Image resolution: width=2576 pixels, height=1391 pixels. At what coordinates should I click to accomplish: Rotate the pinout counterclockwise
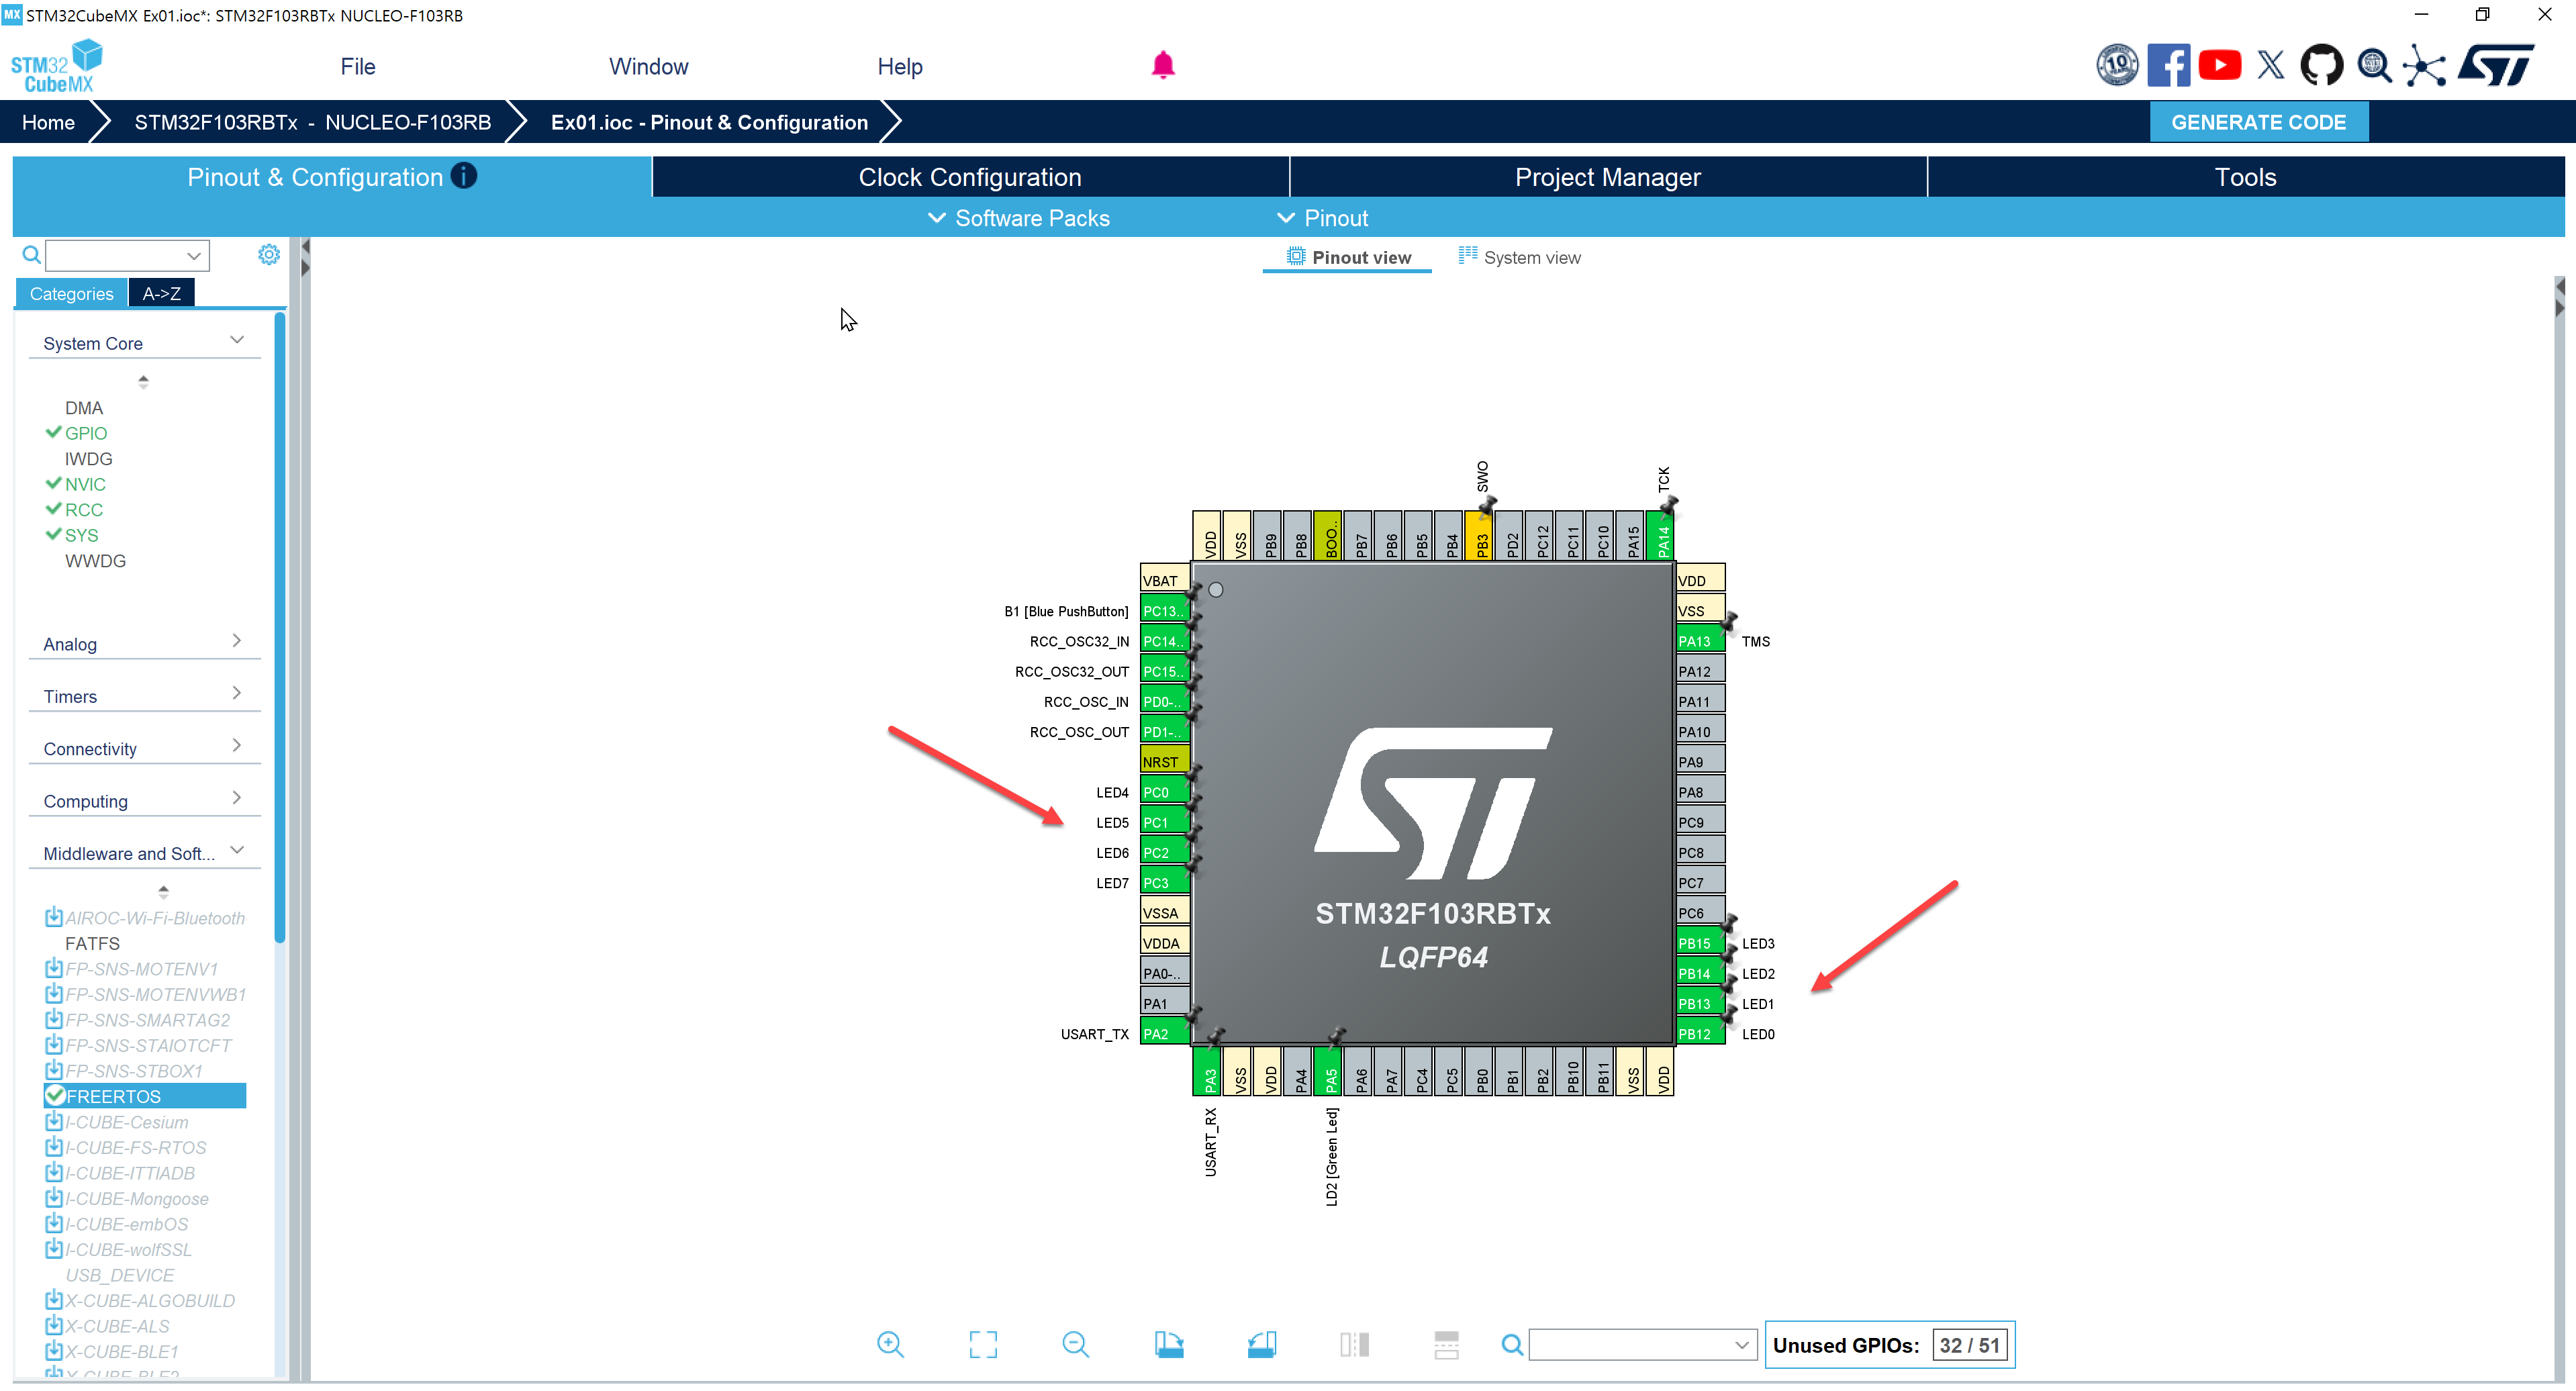1261,1344
